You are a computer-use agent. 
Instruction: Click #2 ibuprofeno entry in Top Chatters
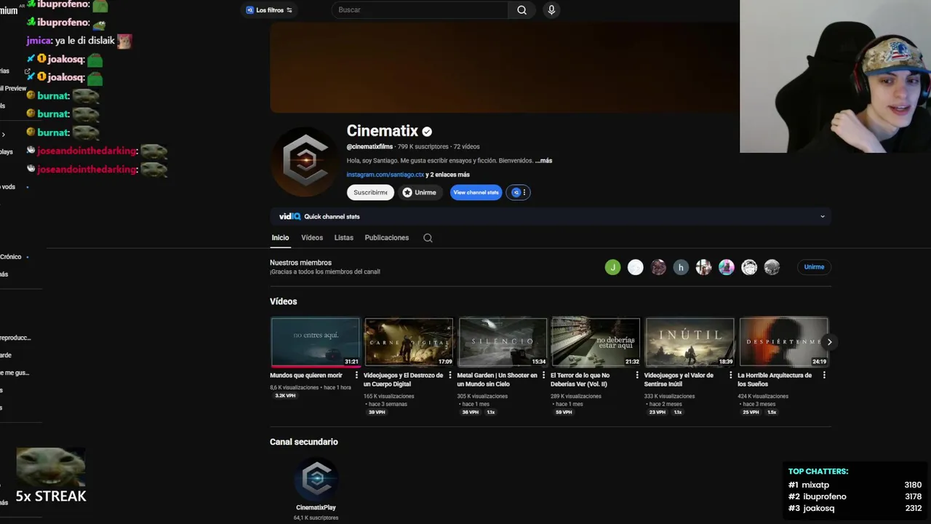pos(855,496)
